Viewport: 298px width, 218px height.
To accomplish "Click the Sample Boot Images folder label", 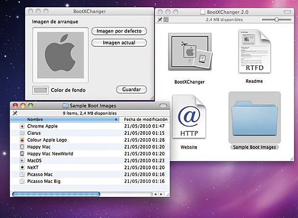I will point(254,147).
